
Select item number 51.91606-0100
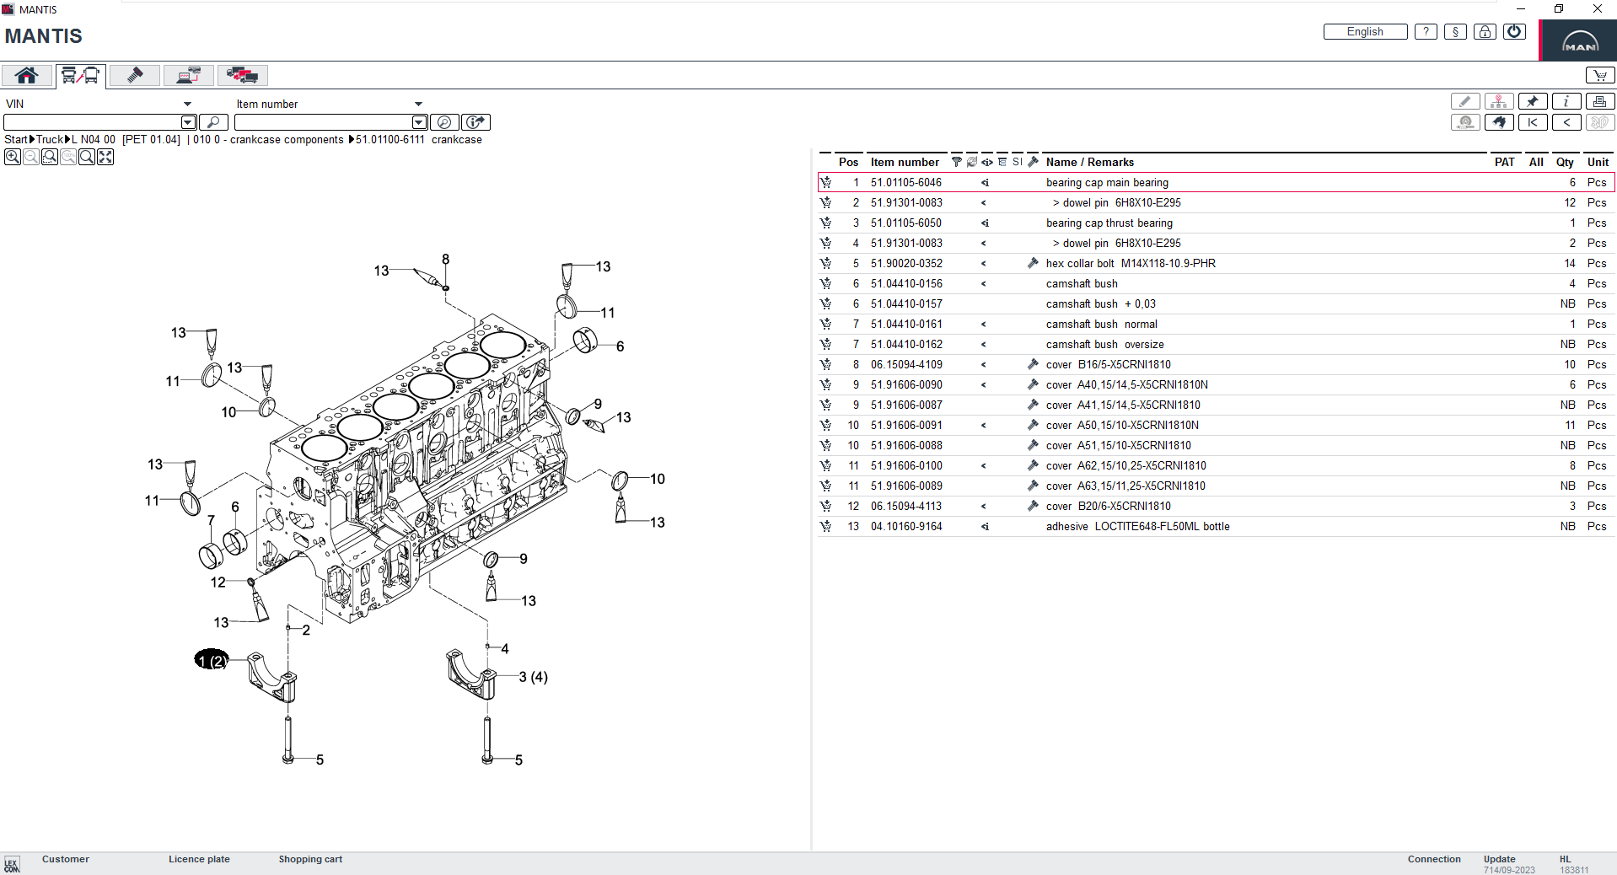[x=906, y=466]
